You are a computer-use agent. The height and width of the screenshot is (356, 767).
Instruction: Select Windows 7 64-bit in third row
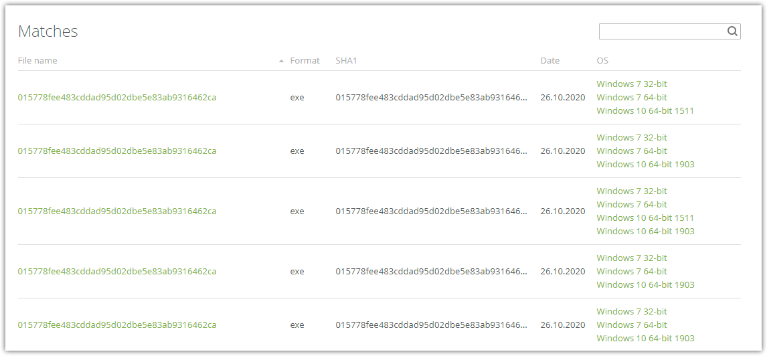[632, 204]
